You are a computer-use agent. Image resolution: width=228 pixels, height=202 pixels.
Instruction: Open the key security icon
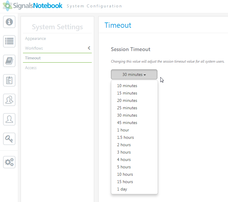click(x=9, y=139)
